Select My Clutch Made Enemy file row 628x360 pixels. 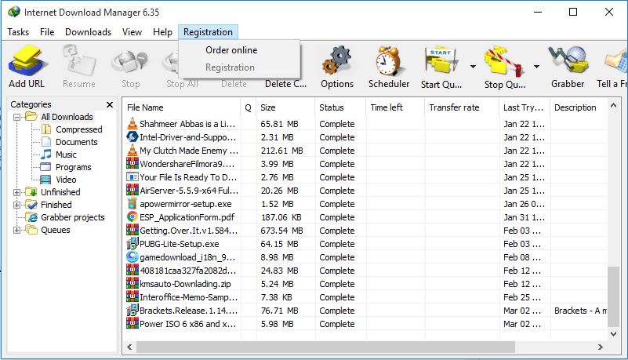coord(366,151)
